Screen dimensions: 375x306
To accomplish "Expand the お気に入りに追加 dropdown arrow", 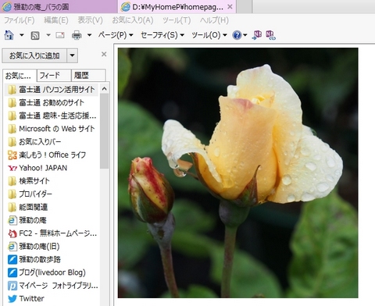I will click(x=73, y=55).
